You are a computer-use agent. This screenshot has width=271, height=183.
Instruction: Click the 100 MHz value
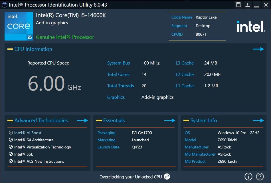[151, 63]
